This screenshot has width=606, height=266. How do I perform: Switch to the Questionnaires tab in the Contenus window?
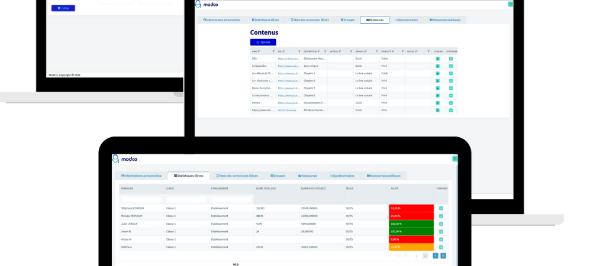tap(407, 20)
